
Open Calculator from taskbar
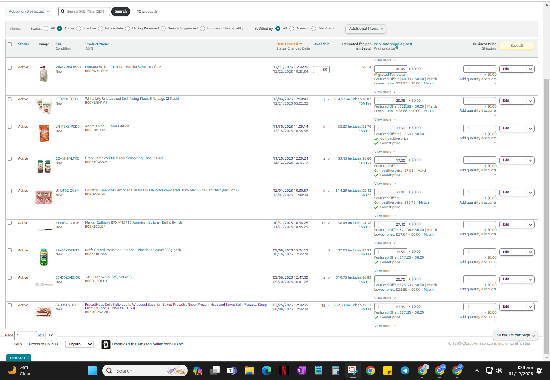[336, 371]
